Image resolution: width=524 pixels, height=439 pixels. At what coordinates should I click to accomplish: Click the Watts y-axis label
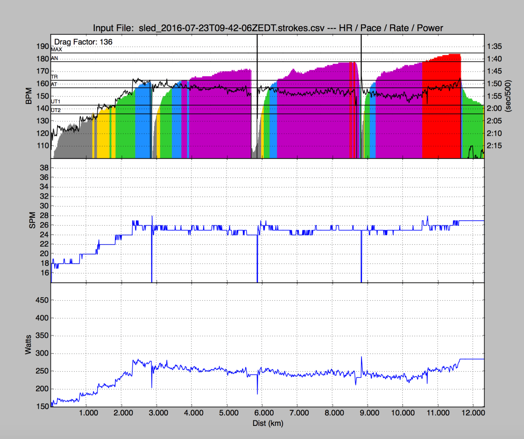[x=28, y=345]
